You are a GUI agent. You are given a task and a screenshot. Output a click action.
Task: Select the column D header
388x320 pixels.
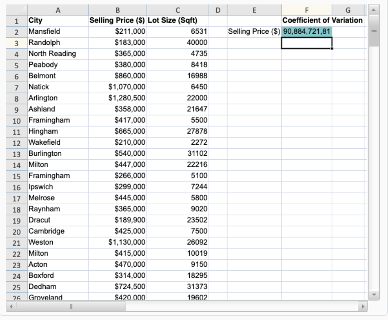218,10
